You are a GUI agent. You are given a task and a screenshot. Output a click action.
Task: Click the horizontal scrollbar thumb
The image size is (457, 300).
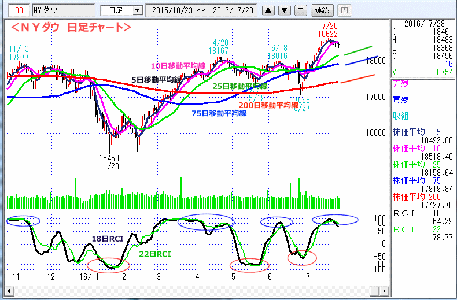(374, 291)
